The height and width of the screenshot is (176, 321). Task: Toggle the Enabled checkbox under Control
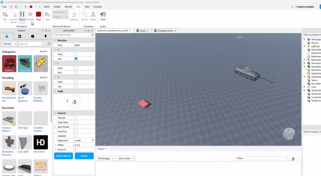pyautogui.click(x=76, y=136)
